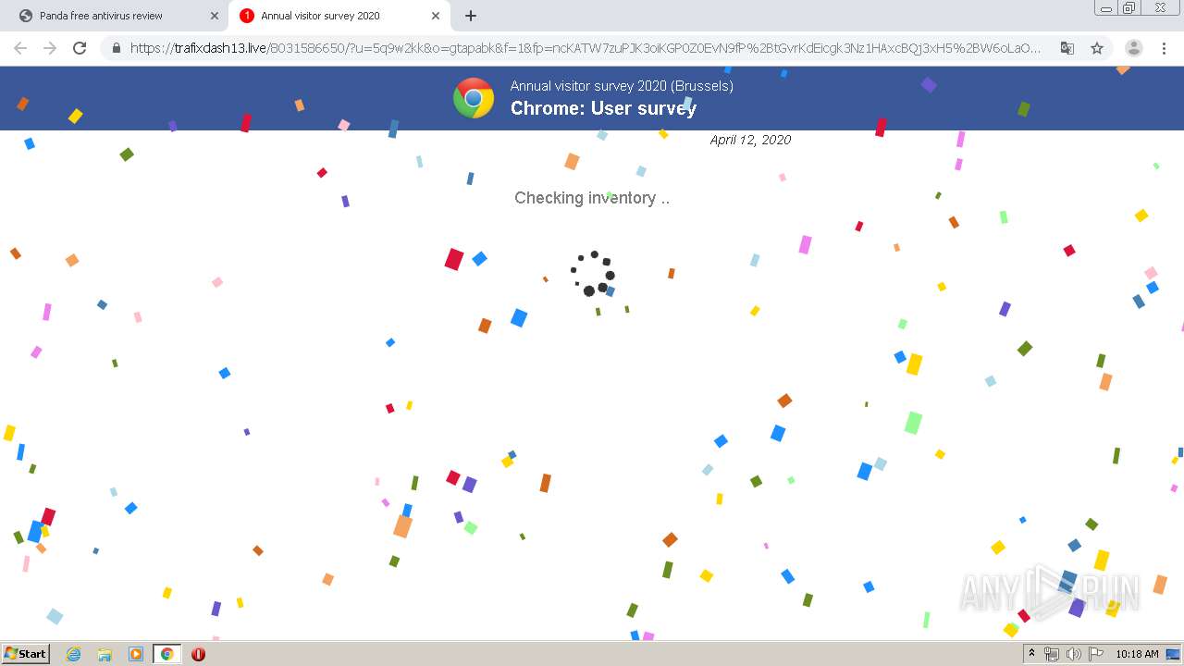Open media player from taskbar
This screenshot has height=666, width=1184.
(136, 654)
